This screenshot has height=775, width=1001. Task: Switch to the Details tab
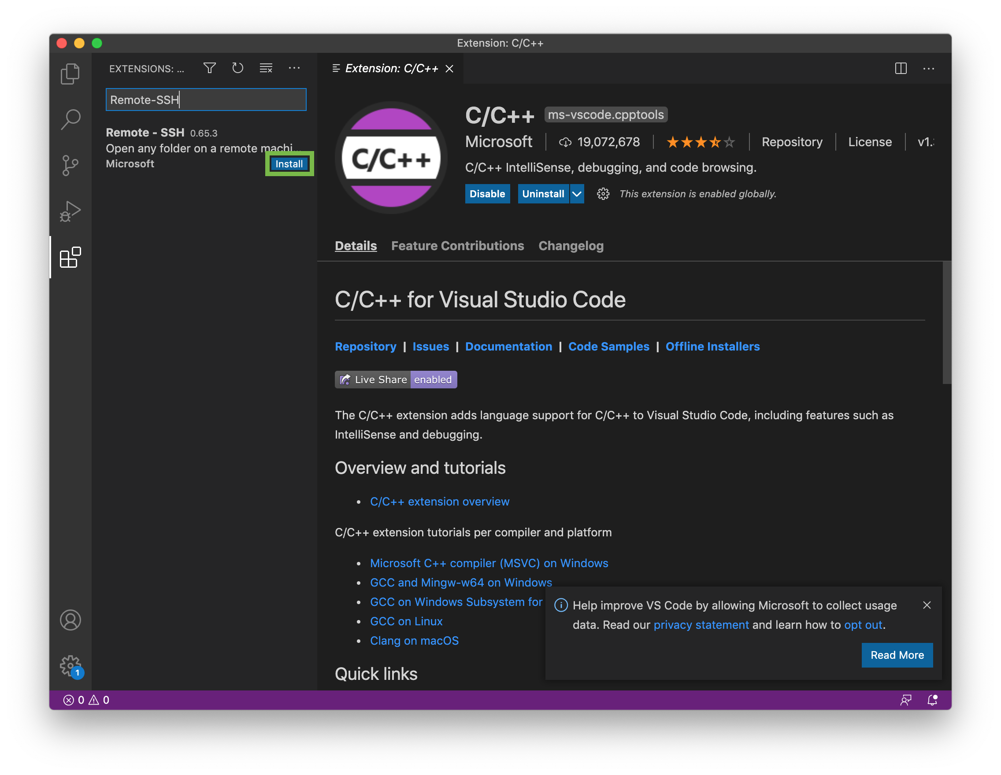tap(356, 246)
